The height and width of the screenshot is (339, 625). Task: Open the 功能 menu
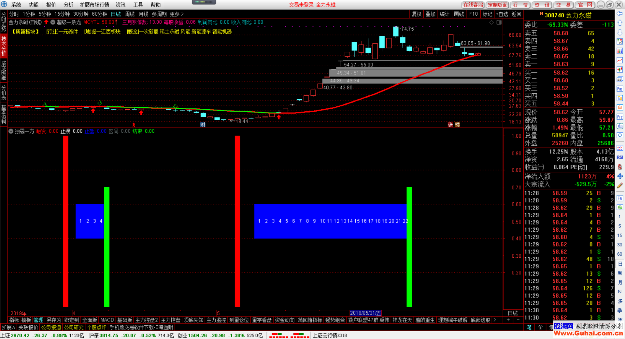point(34,5)
